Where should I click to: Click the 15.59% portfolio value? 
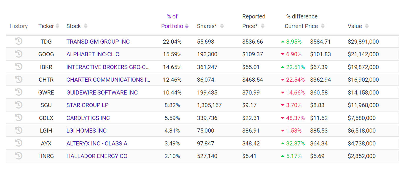tap(172, 54)
